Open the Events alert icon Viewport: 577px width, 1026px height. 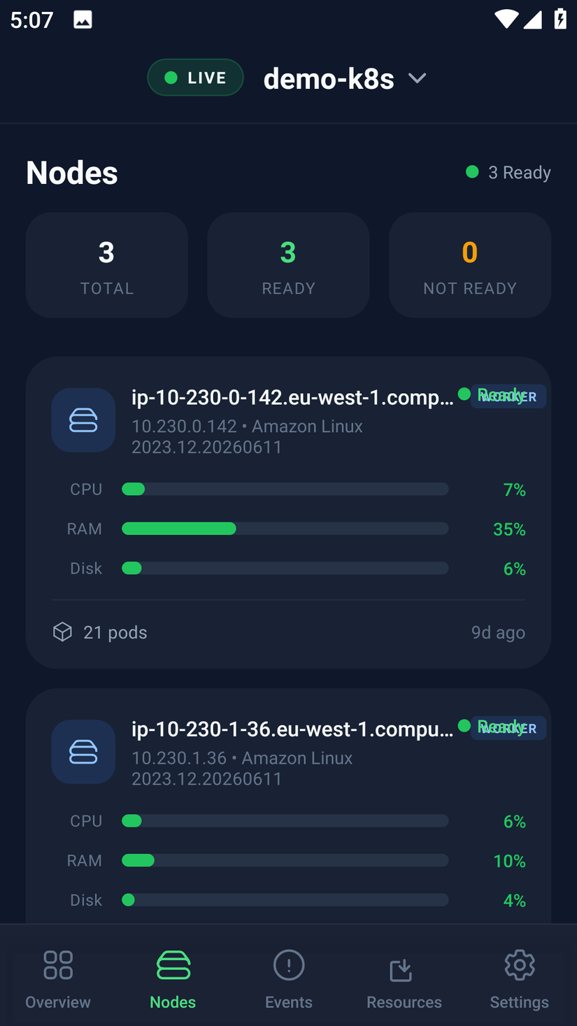tap(289, 965)
